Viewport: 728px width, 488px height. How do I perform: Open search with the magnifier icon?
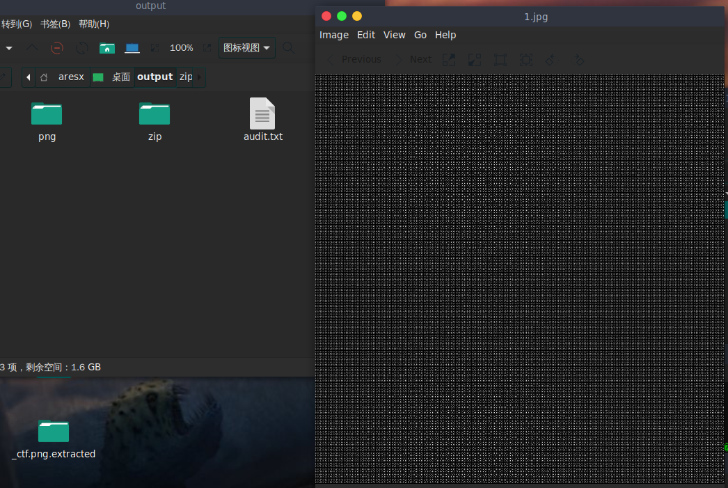coord(288,48)
